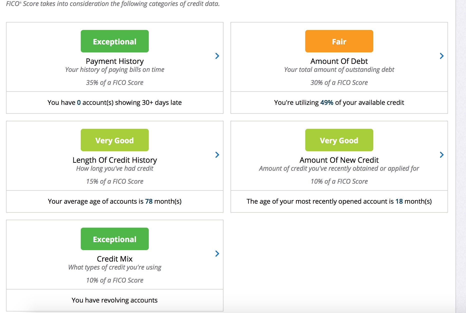Click the vertical scrollbar track on right edge

[461, 156]
